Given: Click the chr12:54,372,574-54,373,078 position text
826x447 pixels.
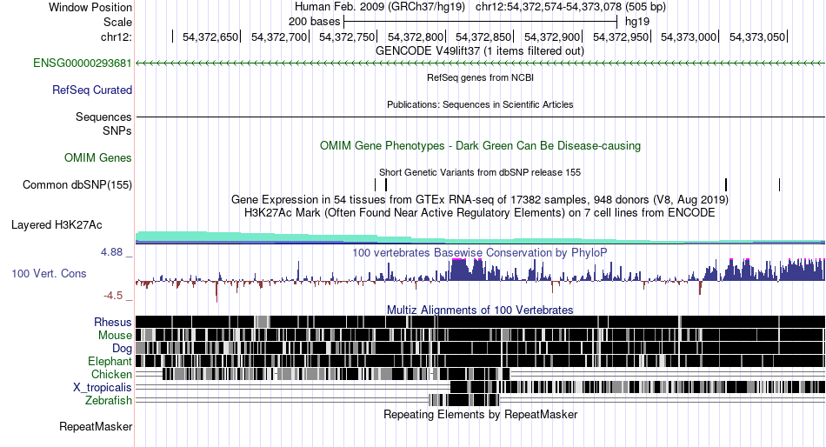Looking at the screenshot, I should 549,7.
